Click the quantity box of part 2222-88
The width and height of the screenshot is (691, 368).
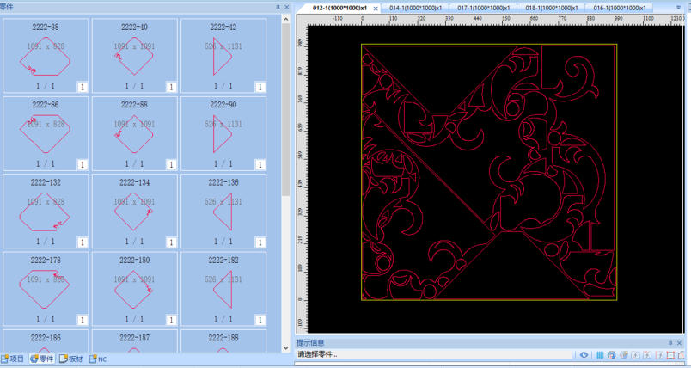171,164
